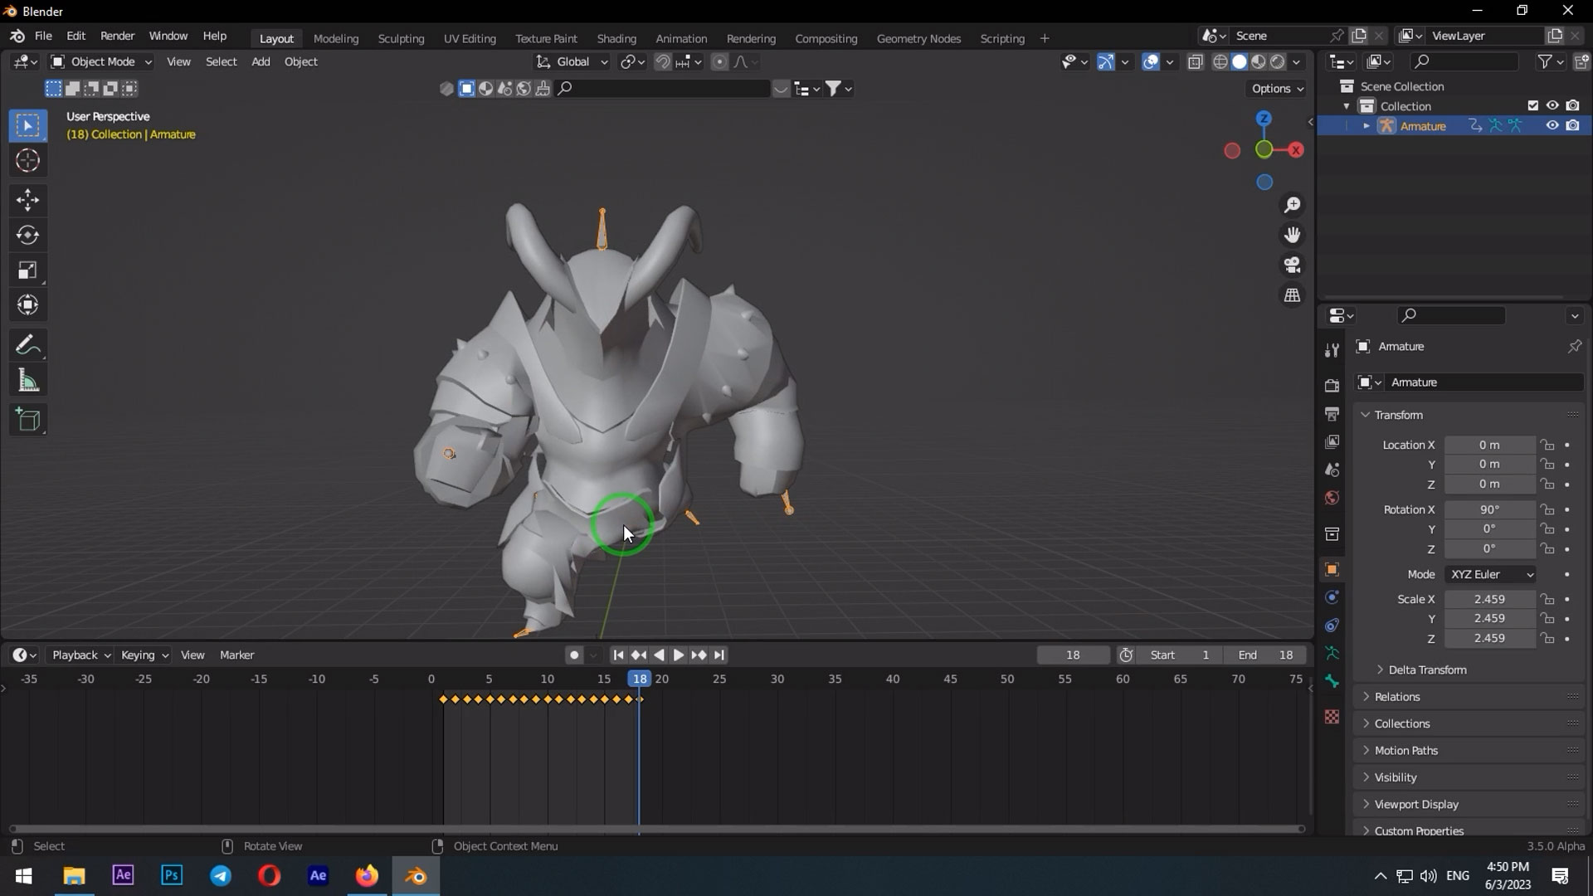Open the XYZ Euler rotation mode dropdown

(x=1489, y=573)
